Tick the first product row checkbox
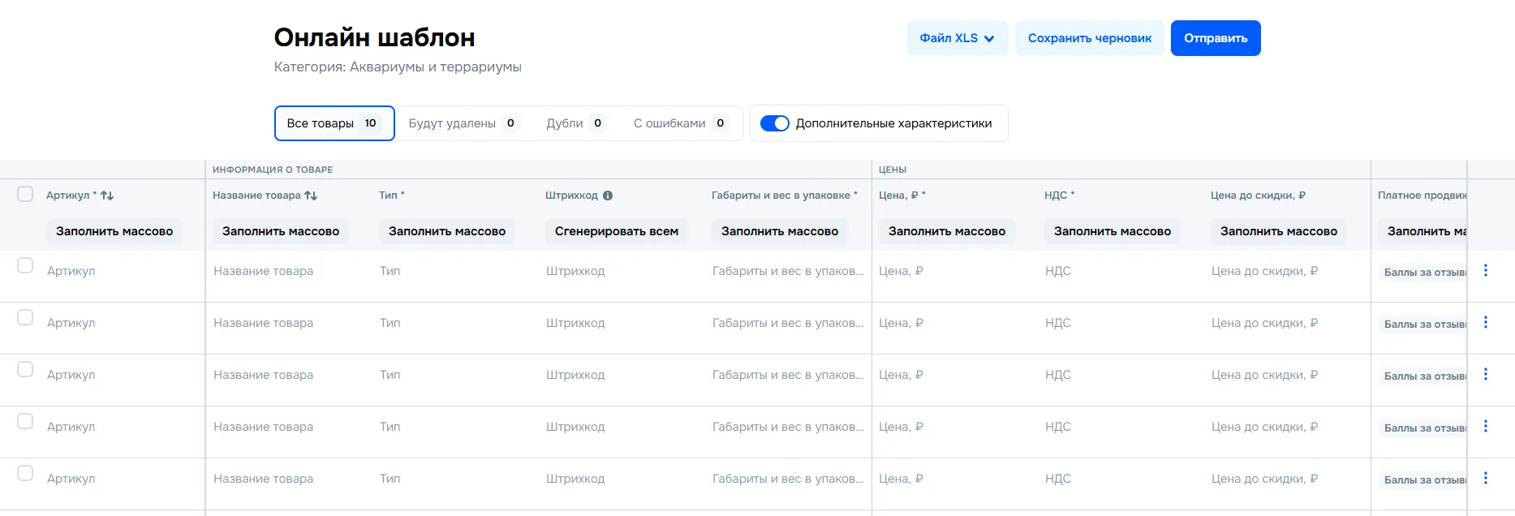Image resolution: width=1515 pixels, height=516 pixels. (x=25, y=266)
